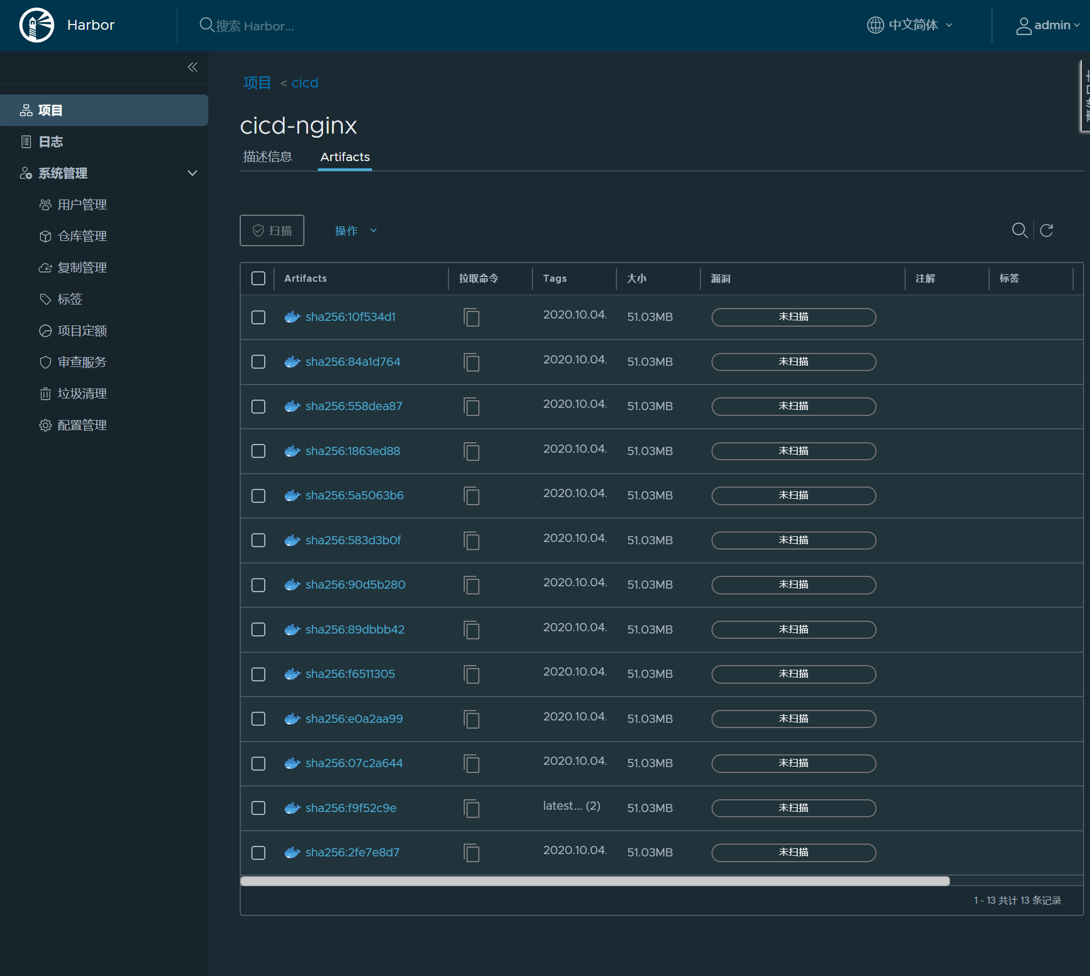Copy pull command for sha256:558dea87

coord(471,407)
